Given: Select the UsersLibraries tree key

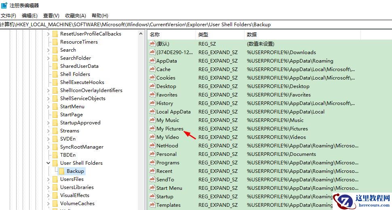Looking at the screenshot, I should coord(77,187).
